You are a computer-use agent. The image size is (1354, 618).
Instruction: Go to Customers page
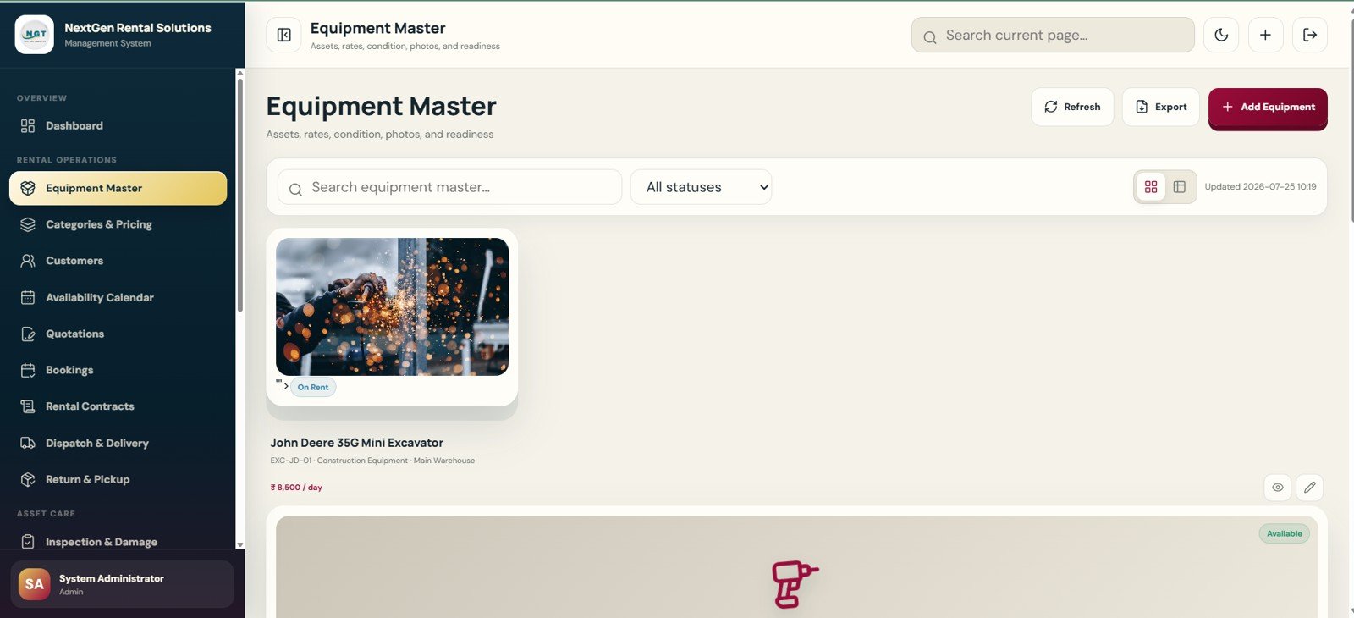point(118,261)
